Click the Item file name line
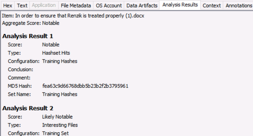 73,16
